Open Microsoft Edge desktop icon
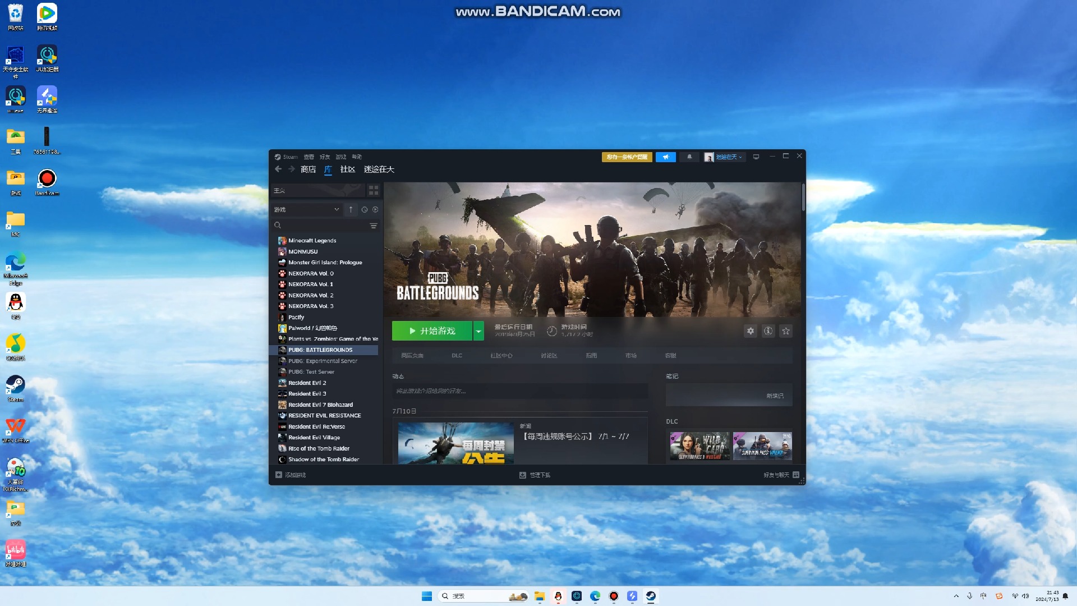The height and width of the screenshot is (606, 1077). 16,268
